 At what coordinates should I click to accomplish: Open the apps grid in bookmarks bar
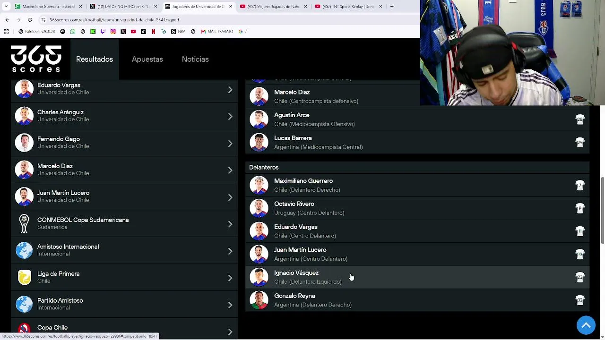point(6,31)
